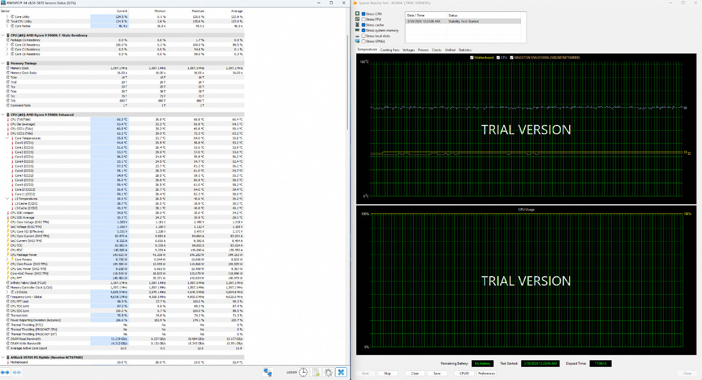Click the circle icon of Thermal Limit row
The width and height of the screenshot is (702, 380).
[8, 316]
